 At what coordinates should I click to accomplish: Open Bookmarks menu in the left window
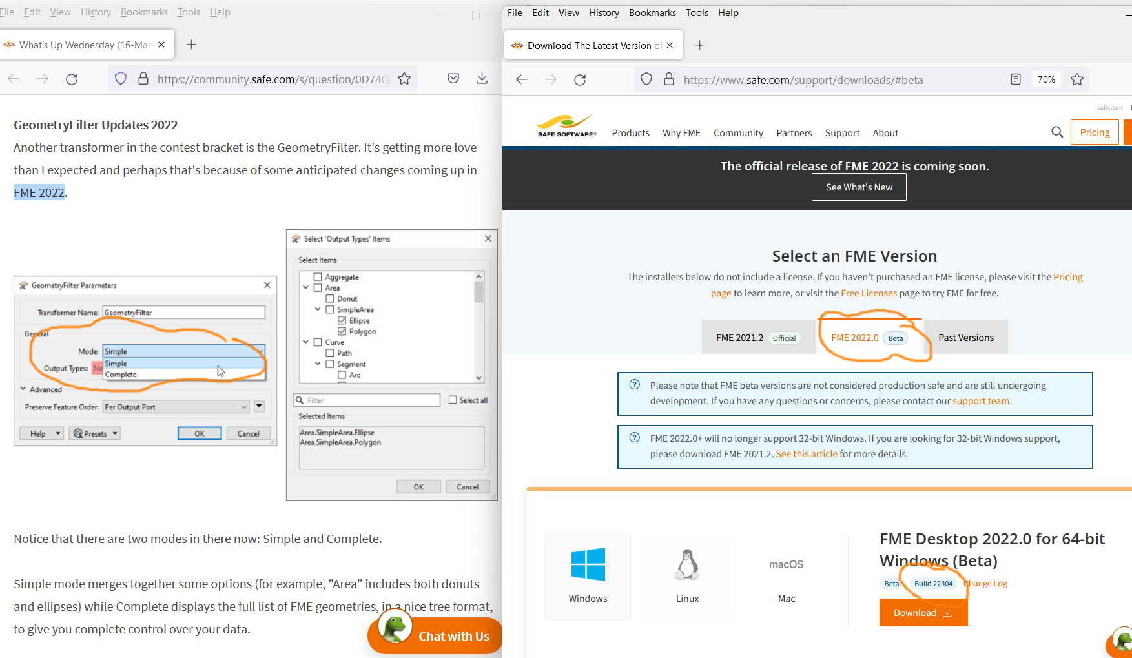pos(144,12)
